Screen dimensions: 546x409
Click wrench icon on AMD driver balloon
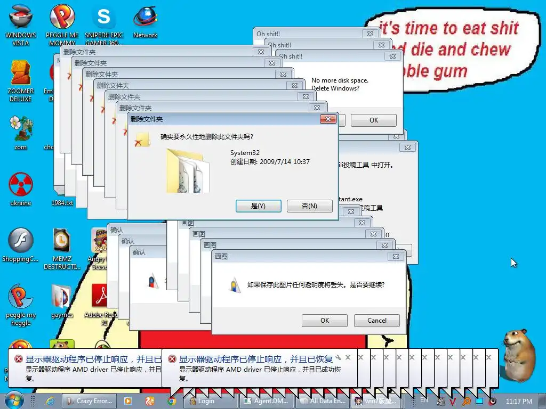[338, 357]
